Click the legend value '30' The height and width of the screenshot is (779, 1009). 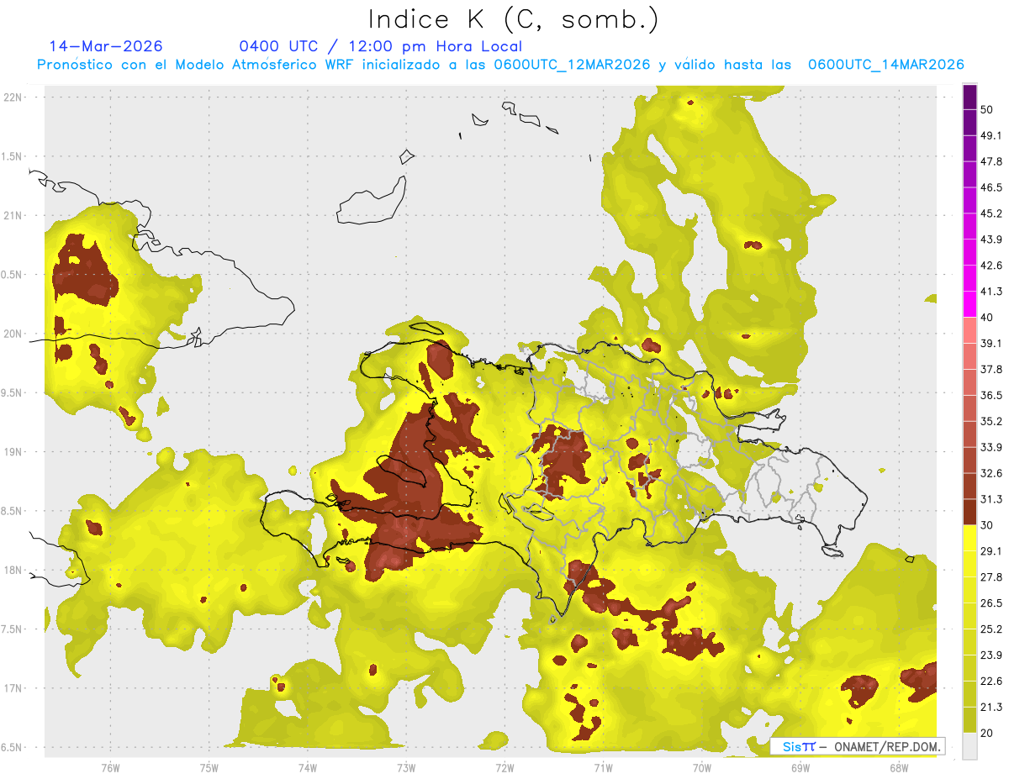pyautogui.click(x=987, y=525)
